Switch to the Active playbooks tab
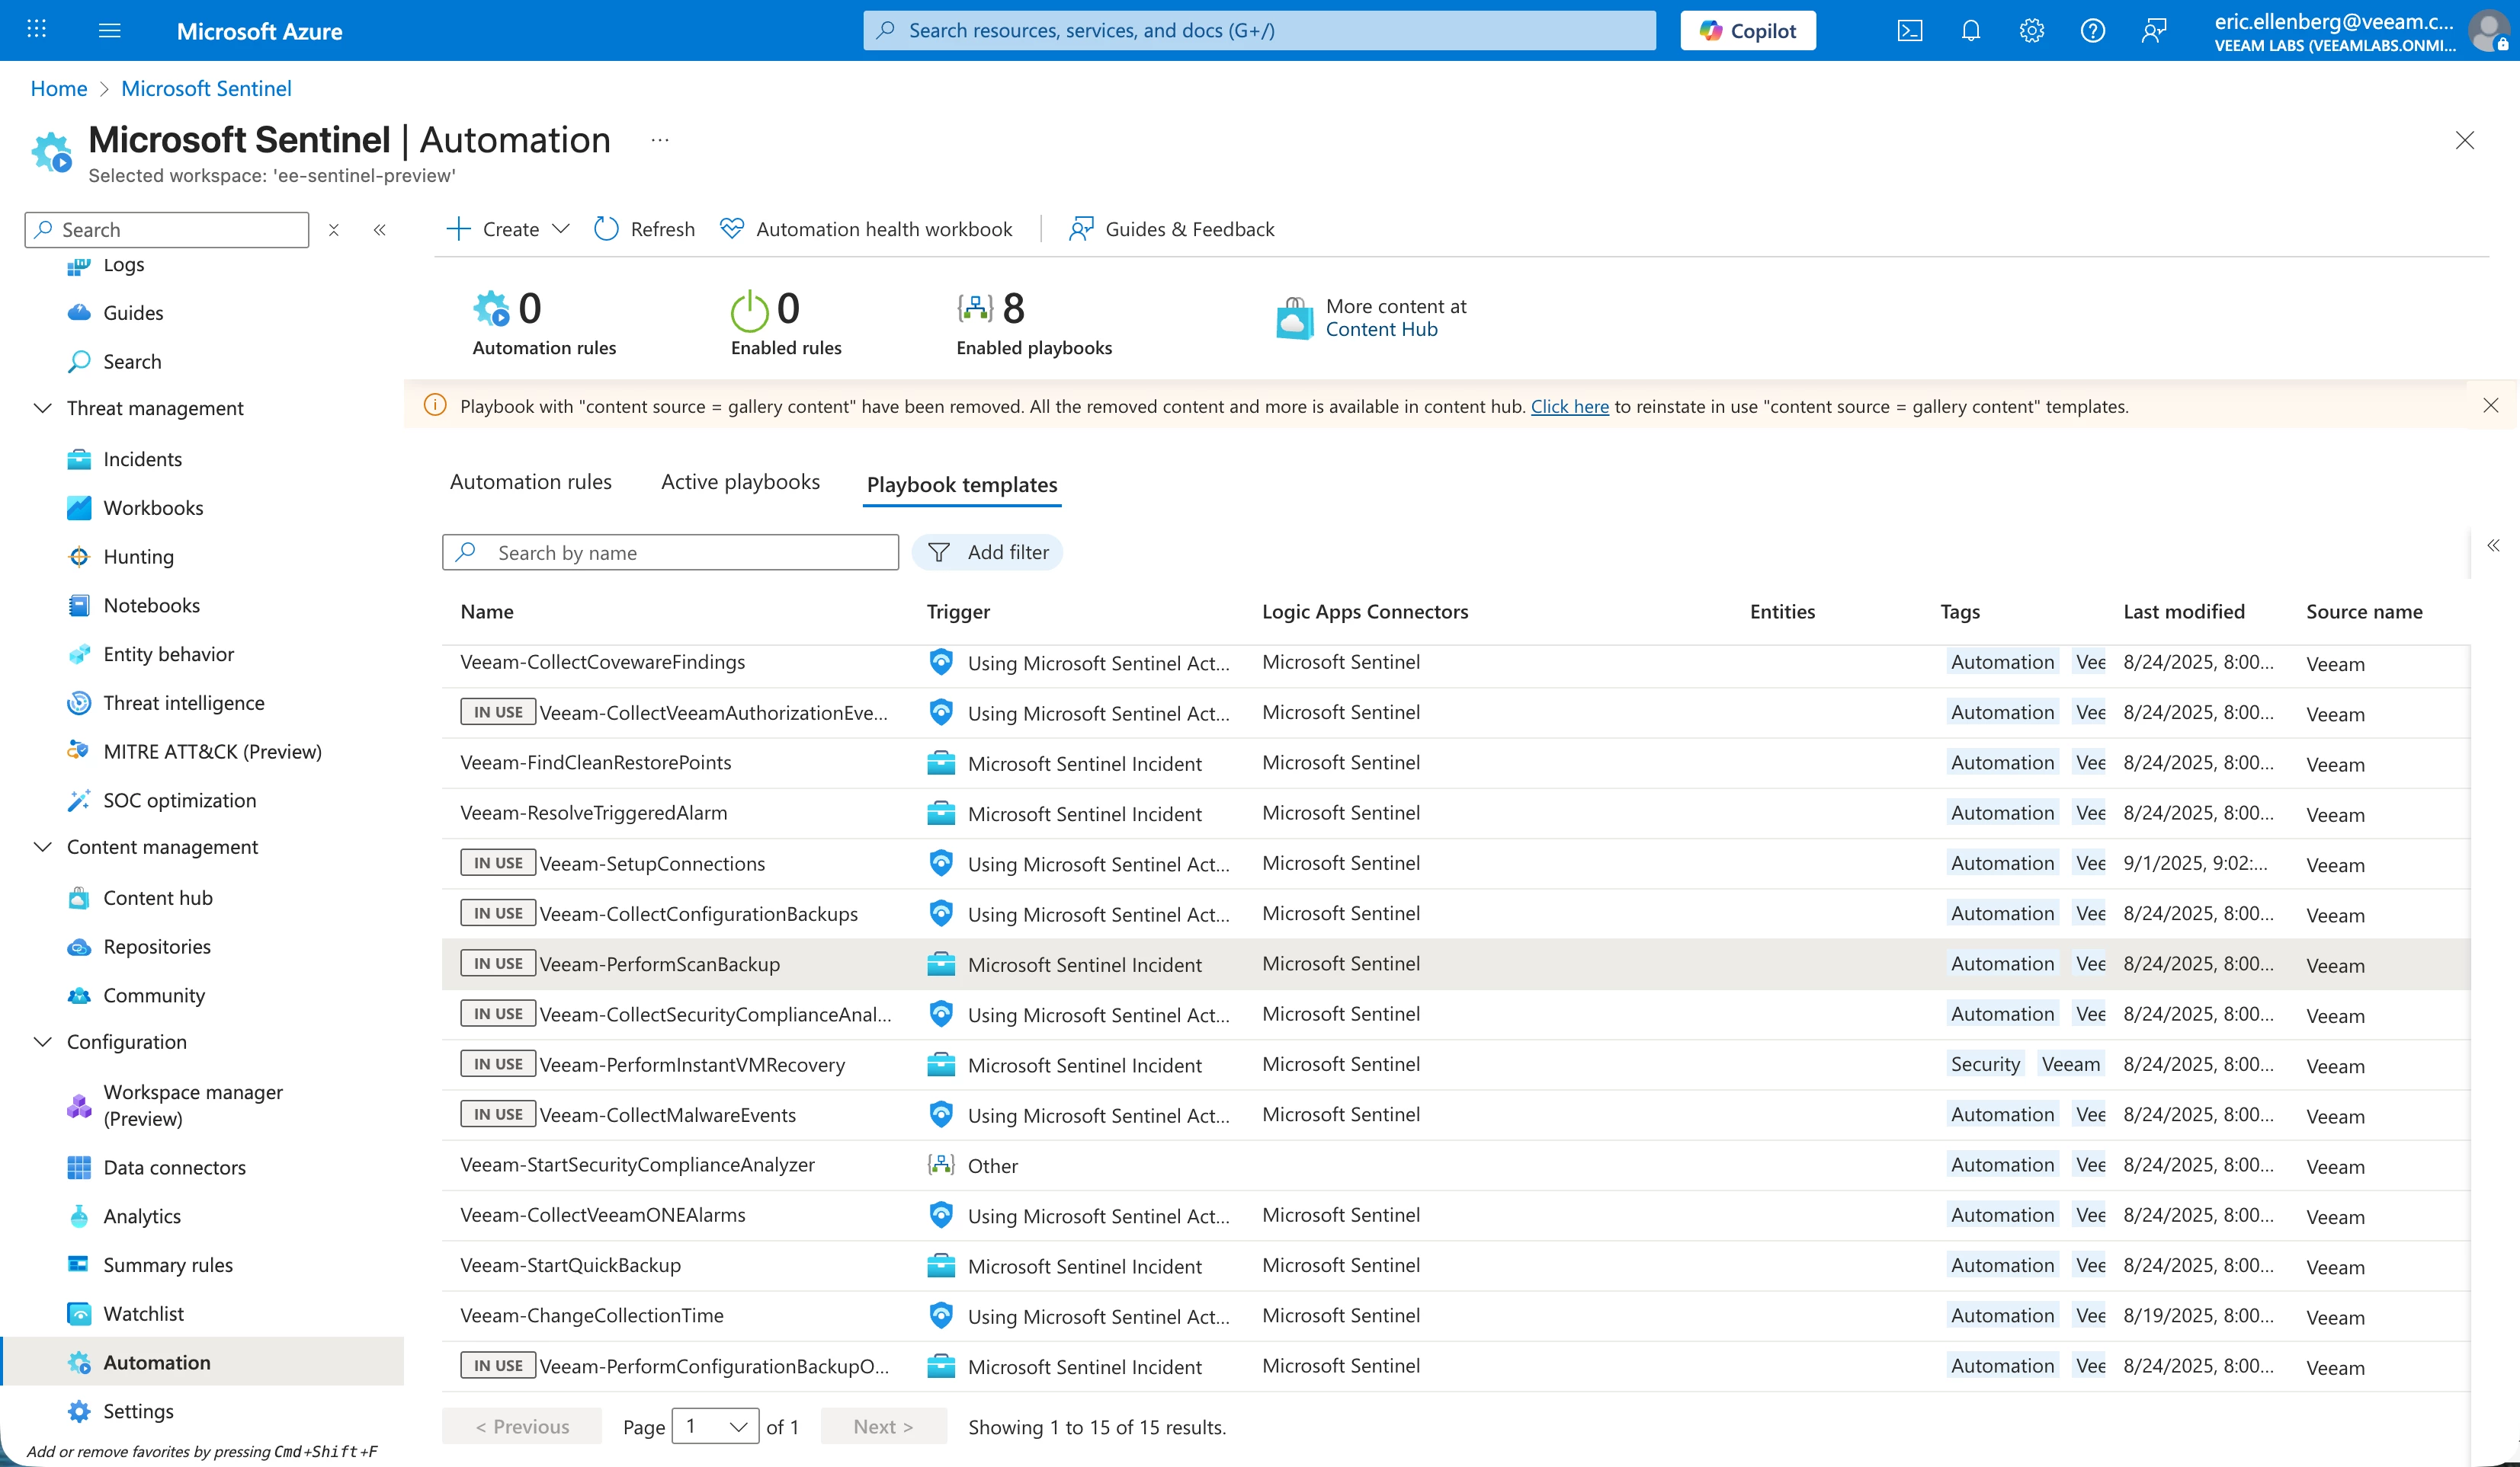Viewport: 2520px width, 1467px height. (x=740, y=481)
